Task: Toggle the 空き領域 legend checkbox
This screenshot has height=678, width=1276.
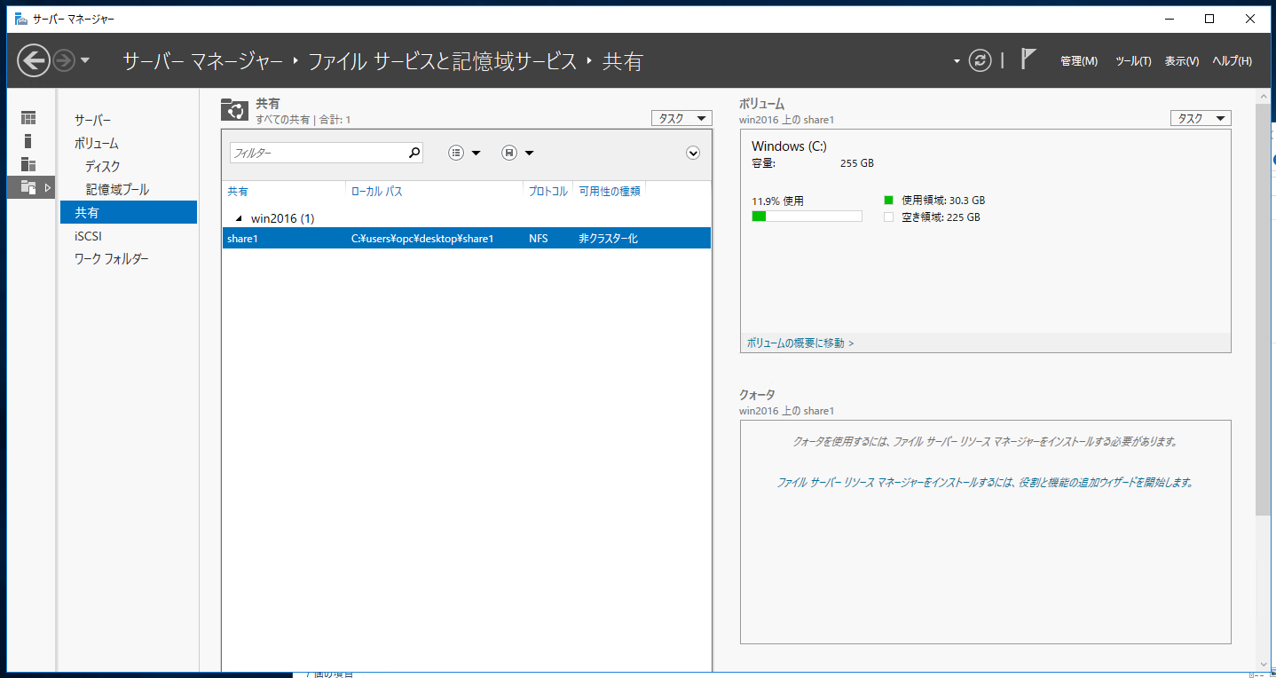Action: [x=886, y=216]
